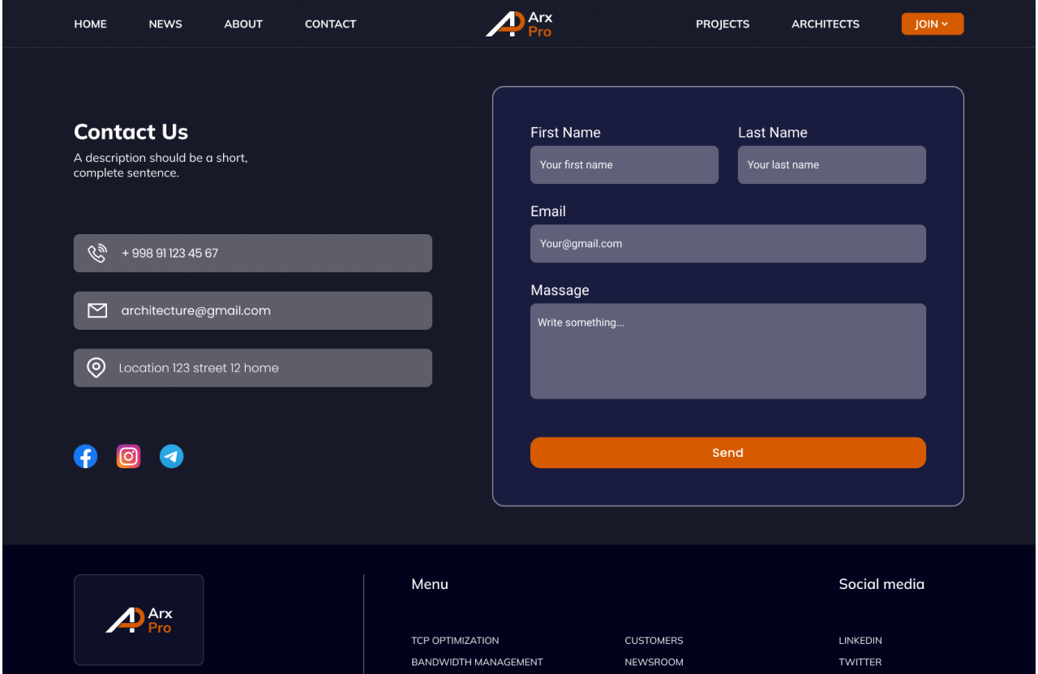
Task: Click into the Last Name field
Action: tap(831, 165)
